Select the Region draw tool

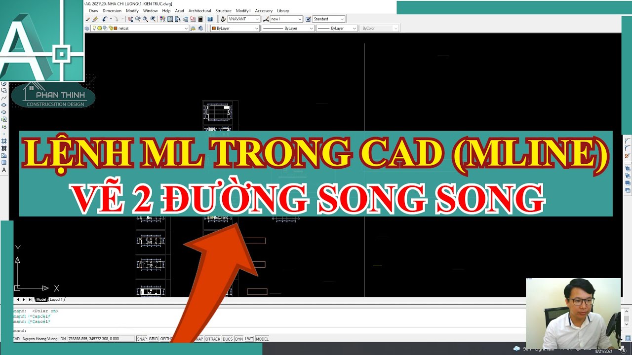tap(4, 155)
